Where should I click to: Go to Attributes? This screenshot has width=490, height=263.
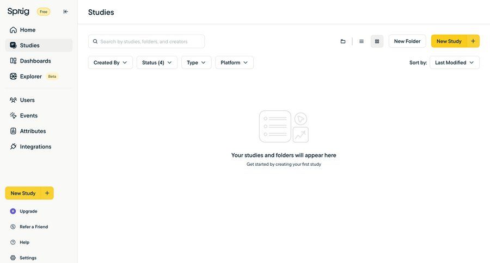pyautogui.click(x=39, y=131)
